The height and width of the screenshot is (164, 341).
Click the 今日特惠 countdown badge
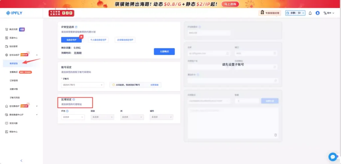point(62,13)
